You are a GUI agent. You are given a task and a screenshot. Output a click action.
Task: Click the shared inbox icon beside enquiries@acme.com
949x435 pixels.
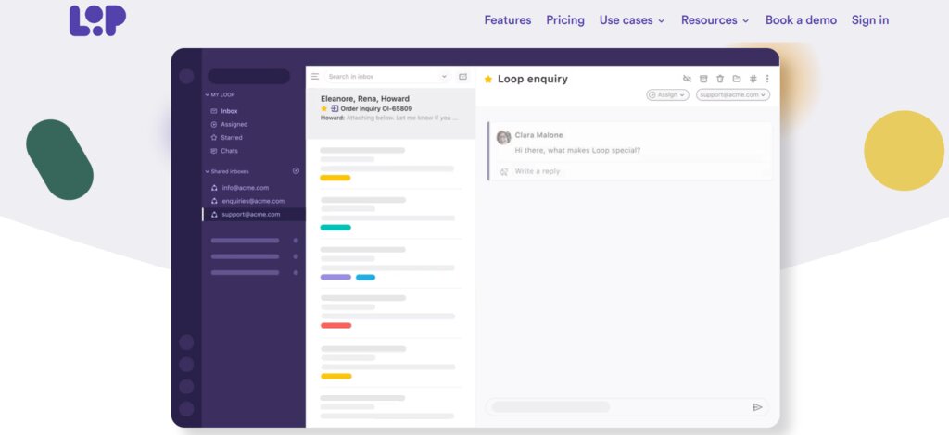(x=214, y=201)
